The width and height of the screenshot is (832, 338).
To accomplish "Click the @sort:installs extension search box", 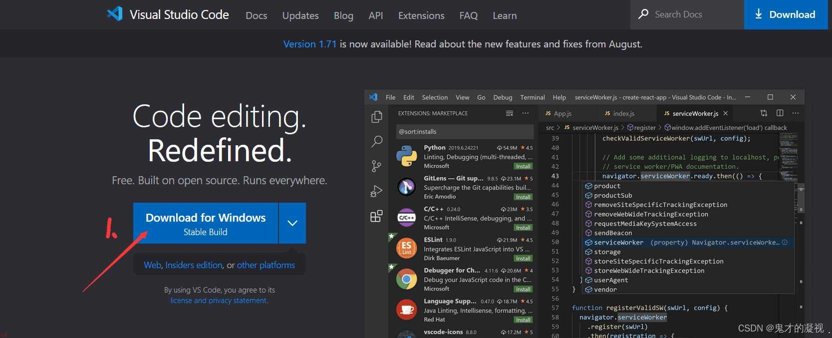I will point(464,132).
